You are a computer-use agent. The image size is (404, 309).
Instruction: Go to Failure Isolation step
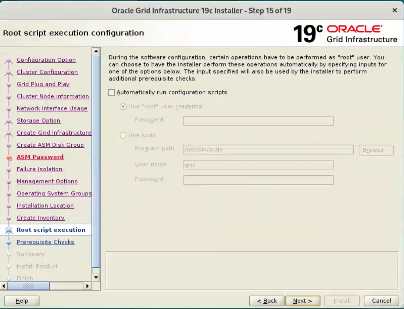coord(39,169)
